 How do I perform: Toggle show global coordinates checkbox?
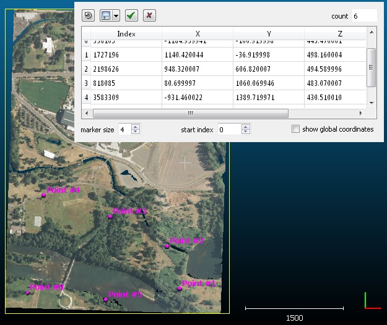(296, 129)
